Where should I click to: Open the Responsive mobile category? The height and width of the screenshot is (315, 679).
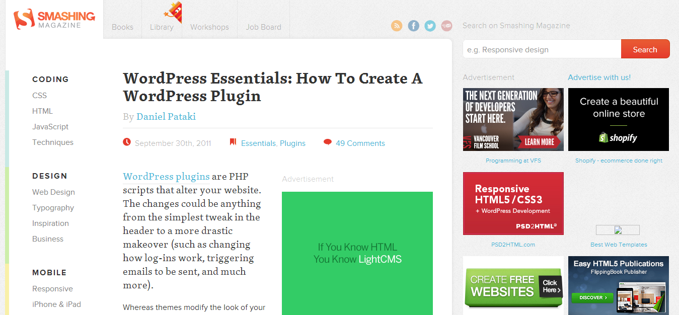tap(52, 289)
